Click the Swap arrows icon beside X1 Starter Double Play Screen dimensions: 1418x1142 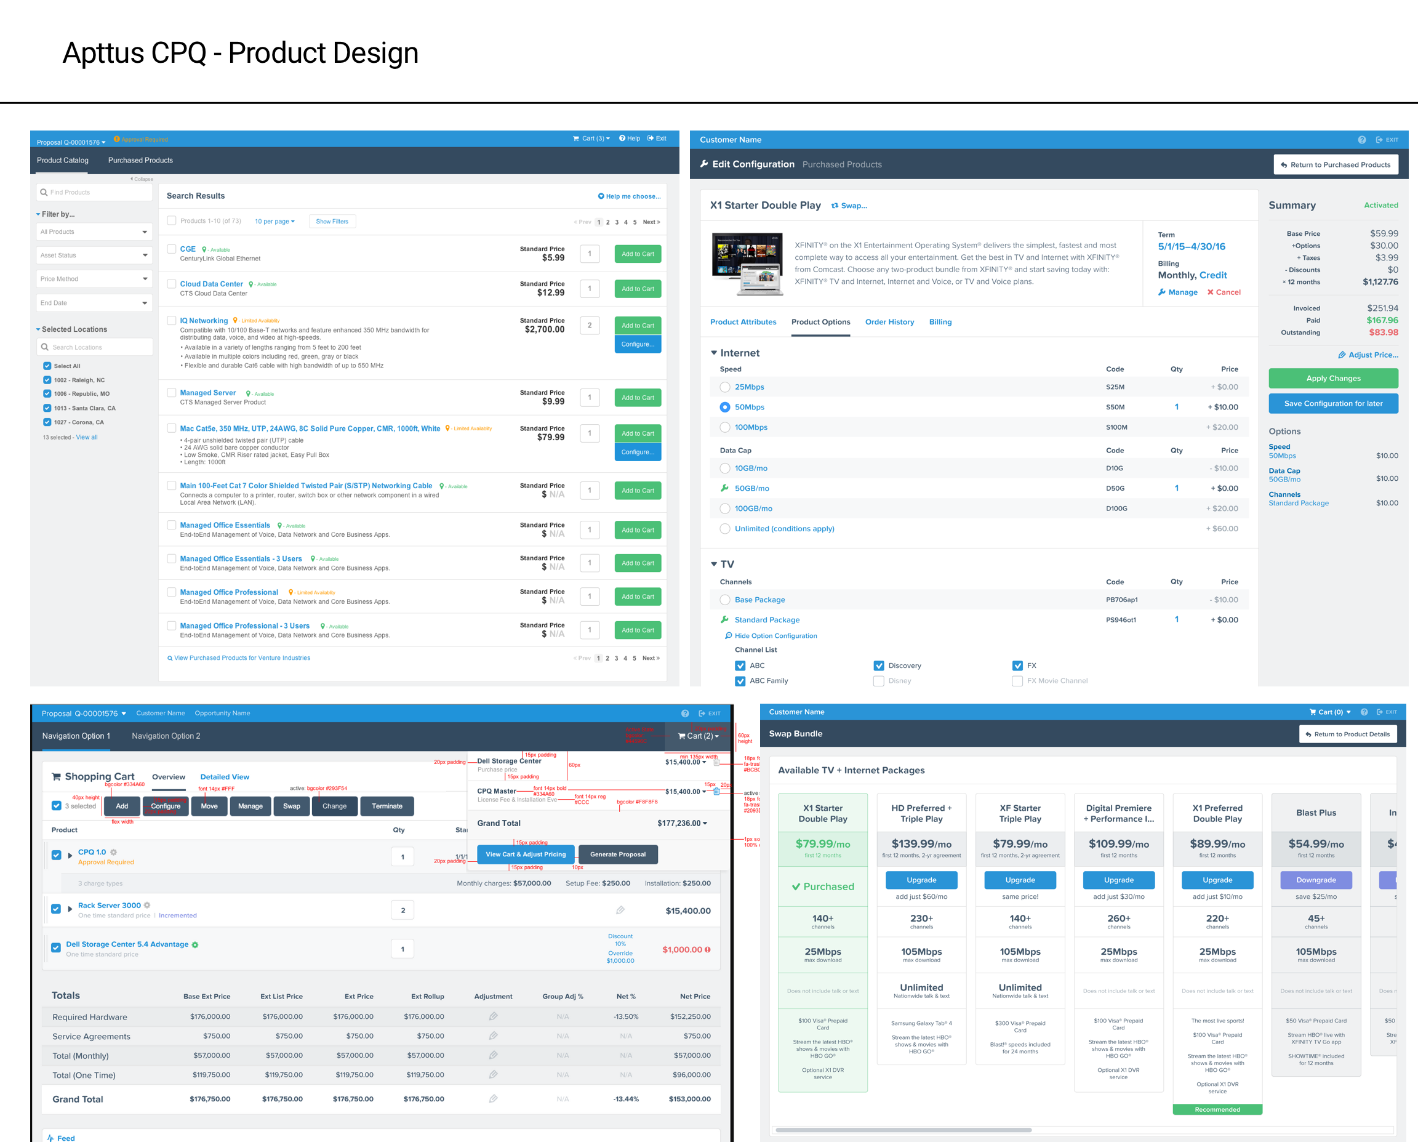pyautogui.click(x=835, y=206)
